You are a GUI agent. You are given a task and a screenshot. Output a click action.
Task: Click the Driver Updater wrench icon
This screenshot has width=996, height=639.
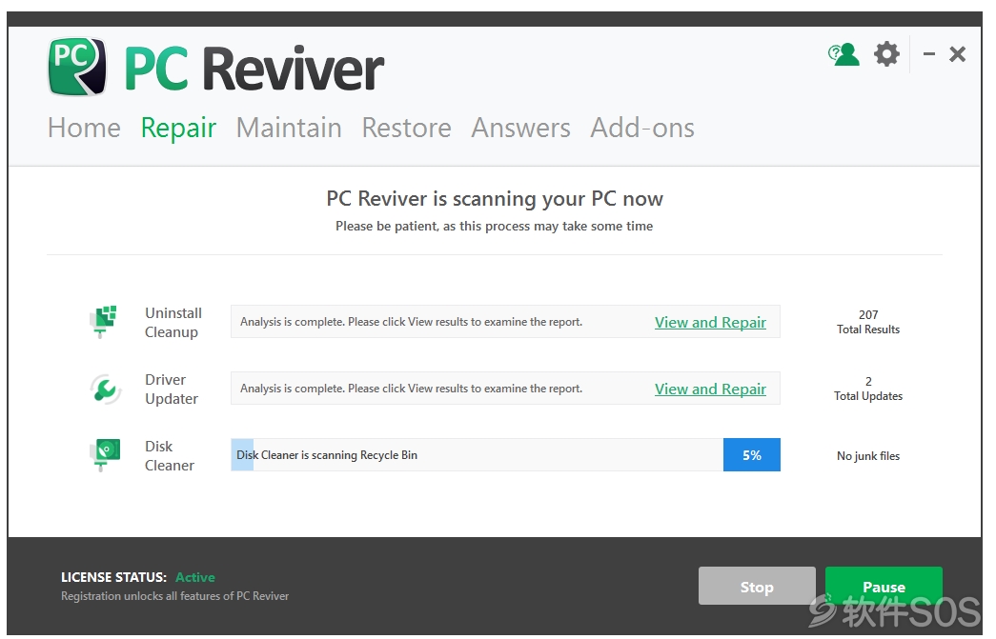point(105,389)
